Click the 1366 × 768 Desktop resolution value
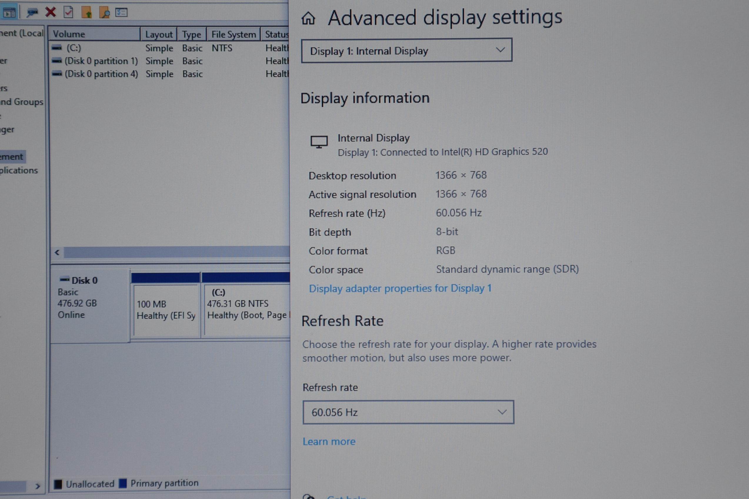Image resolution: width=749 pixels, height=499 pixels. coord(461,175)
